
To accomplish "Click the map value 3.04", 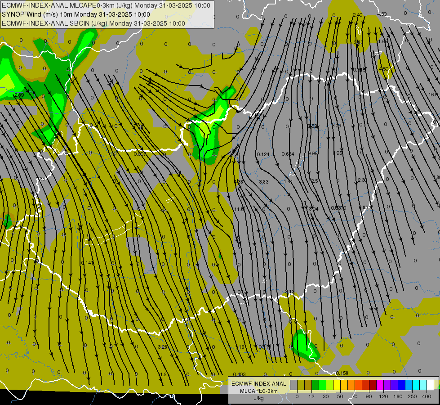I will click(x=313, y=209).
